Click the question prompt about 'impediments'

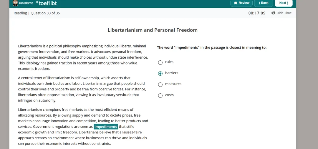(212, 47)
